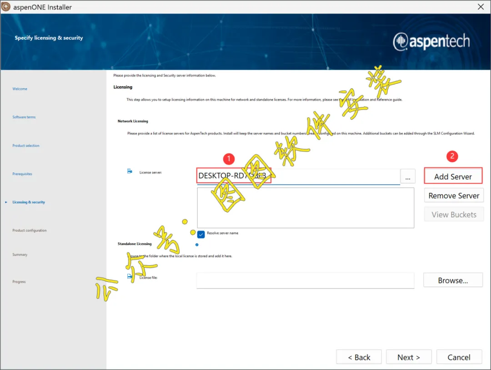
Task: Click the small info dot below the Resolve server name checkbox
Action: pos(197,244)
